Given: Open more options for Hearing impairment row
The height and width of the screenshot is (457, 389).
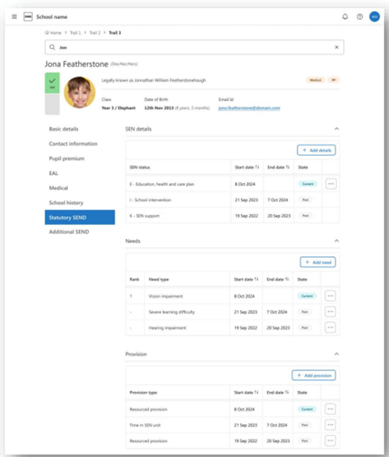Looking at the screenshot, I should tap(331, 327).
